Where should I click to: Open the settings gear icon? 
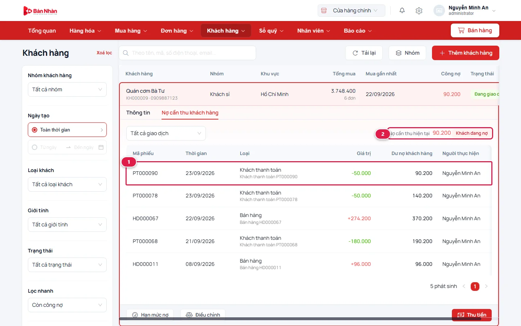419,11
